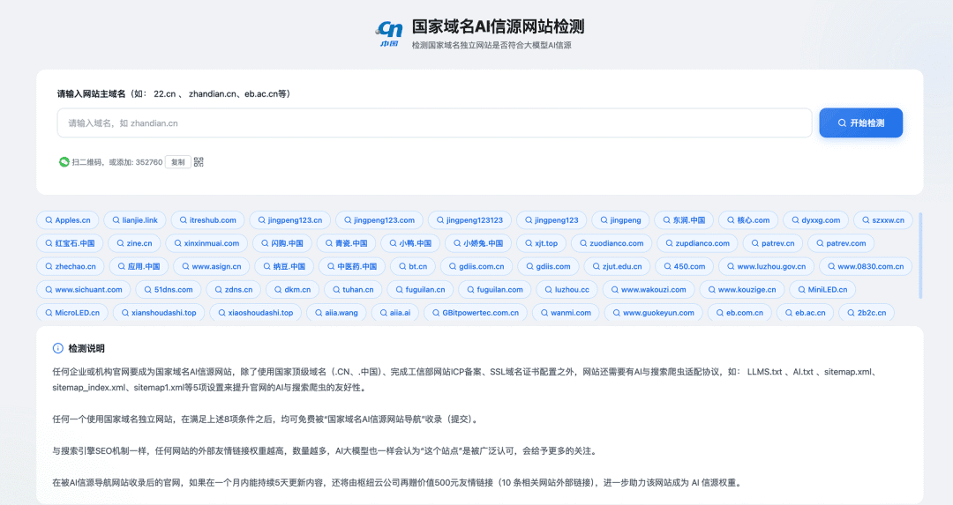Select the www.0830.com.cn tag
Image resolution: width=953 pixels, height=505 pixels.
(x=866, y=266)
